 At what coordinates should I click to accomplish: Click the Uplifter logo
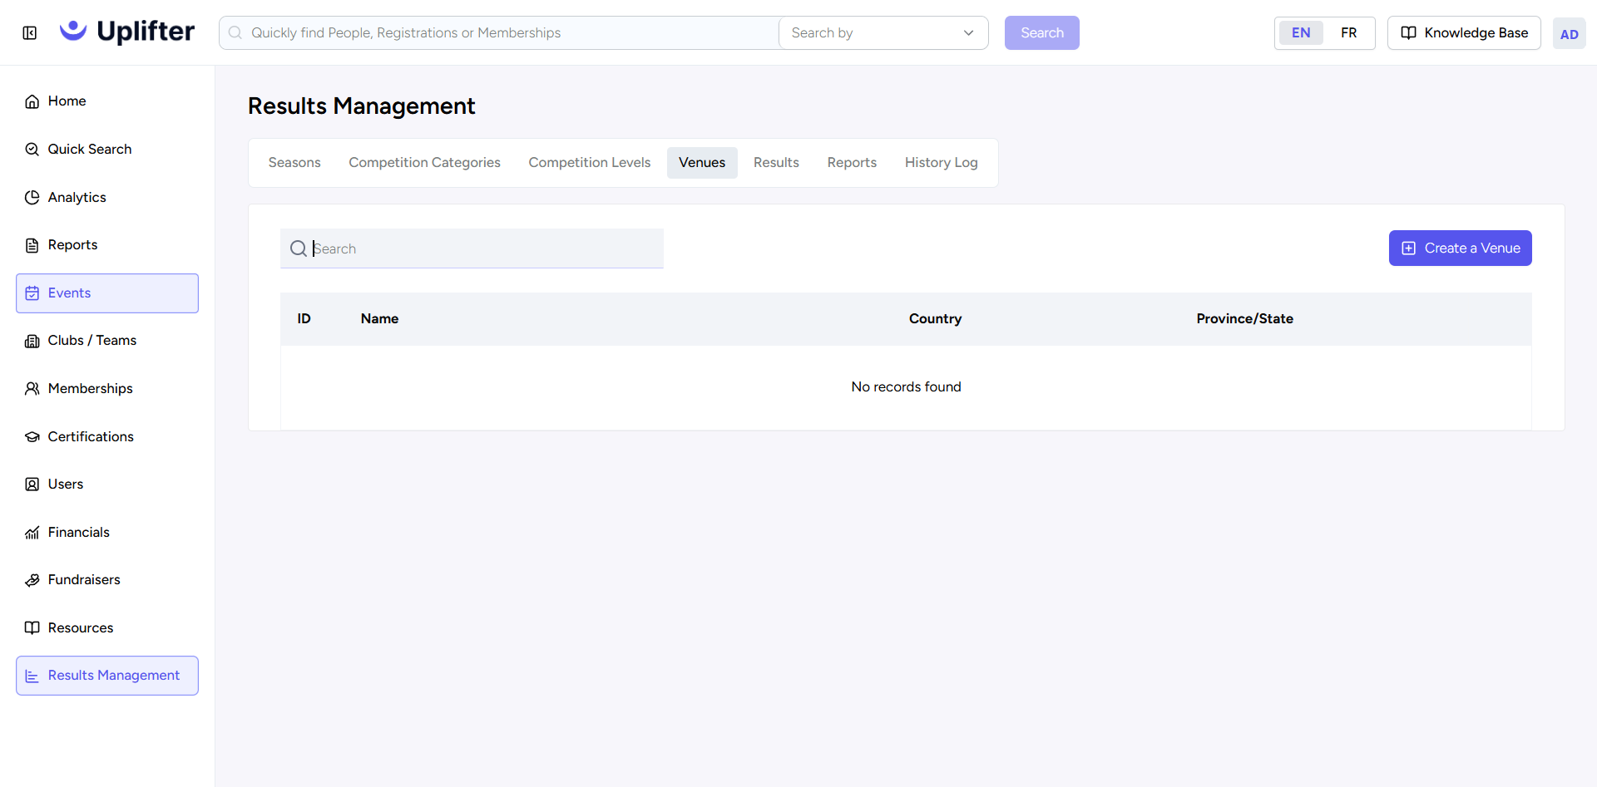click(x=127, y=32)
